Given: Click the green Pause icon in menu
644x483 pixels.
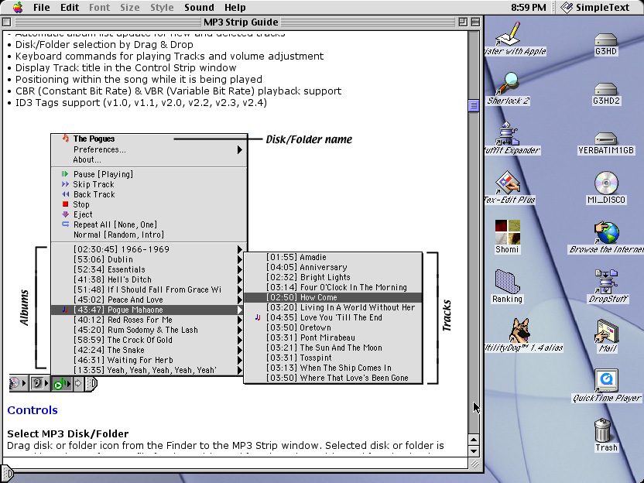Looking at the screenshot, I should (x=65, y=174).
